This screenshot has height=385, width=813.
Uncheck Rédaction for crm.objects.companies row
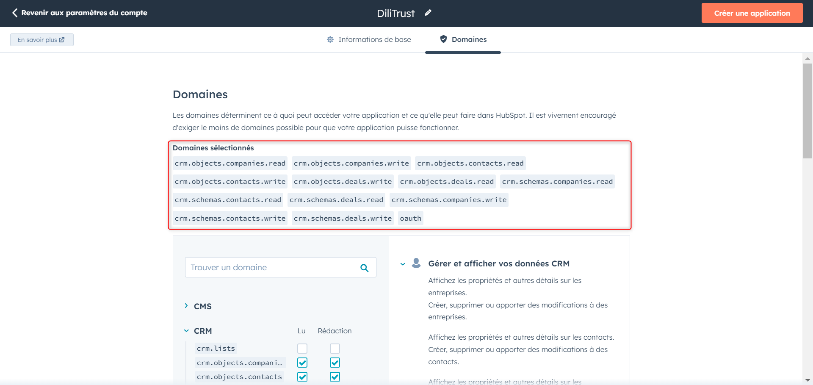(x=335, y=363)
